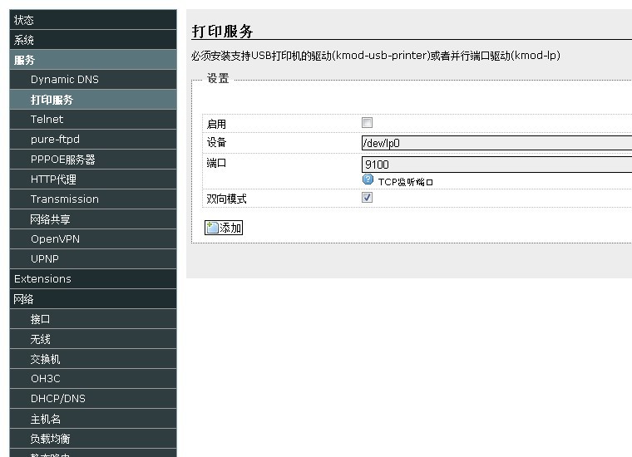
Task: Open the DHCP/DNS page
Action: pos(93,399)
